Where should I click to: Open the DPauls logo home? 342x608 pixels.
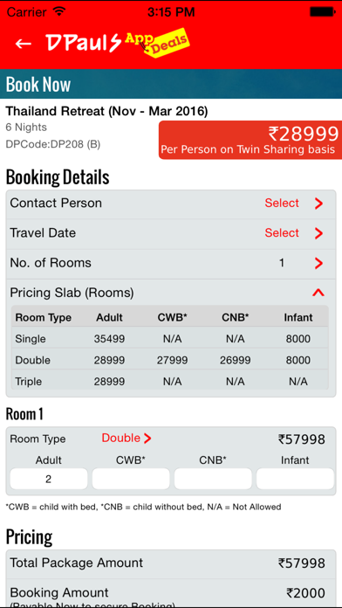[x=84, y=43]
